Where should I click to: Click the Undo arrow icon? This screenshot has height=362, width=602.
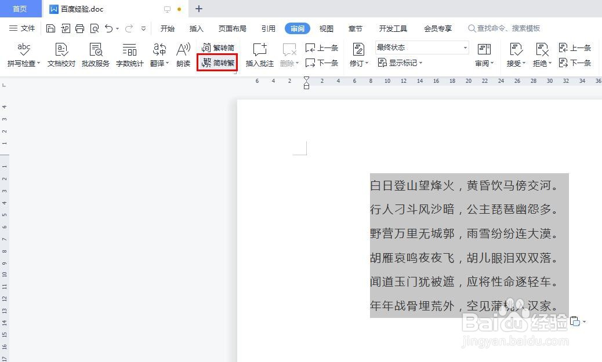(109, 28)
